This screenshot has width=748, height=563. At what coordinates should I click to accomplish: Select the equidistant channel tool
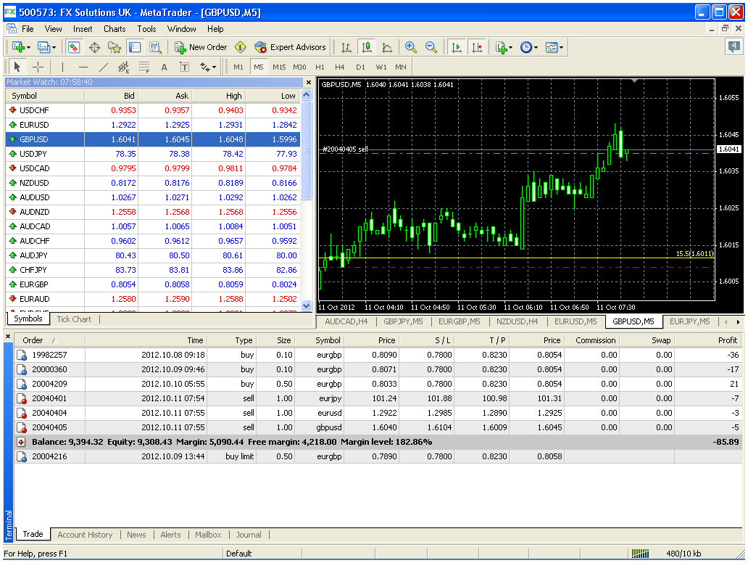tap(123, 67)
